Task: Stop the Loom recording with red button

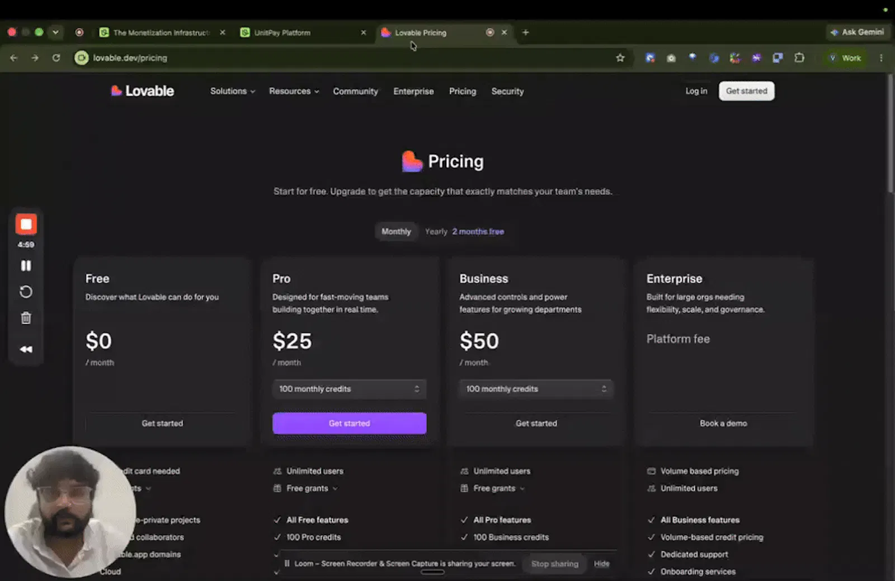Action: [x=26, y=224]
